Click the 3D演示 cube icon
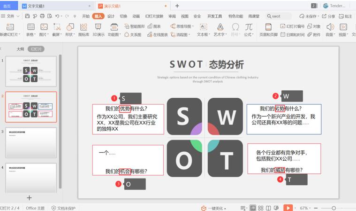This screenshot has height=211, width=356. tap(98, 30)
